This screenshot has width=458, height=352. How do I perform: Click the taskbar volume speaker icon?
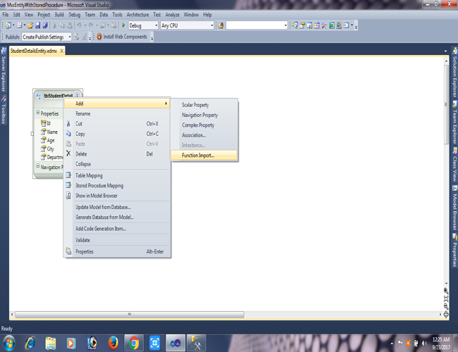pos(424,344)
